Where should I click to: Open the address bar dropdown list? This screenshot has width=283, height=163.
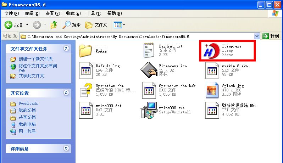point(257,36)
